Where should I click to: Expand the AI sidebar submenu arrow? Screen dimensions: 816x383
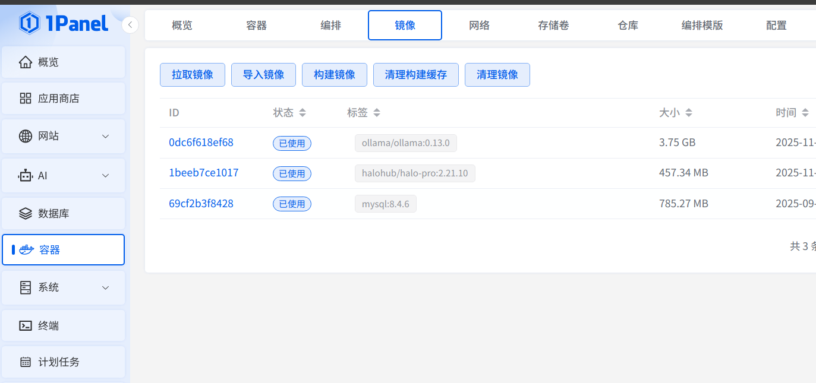(x=106, y=175)
